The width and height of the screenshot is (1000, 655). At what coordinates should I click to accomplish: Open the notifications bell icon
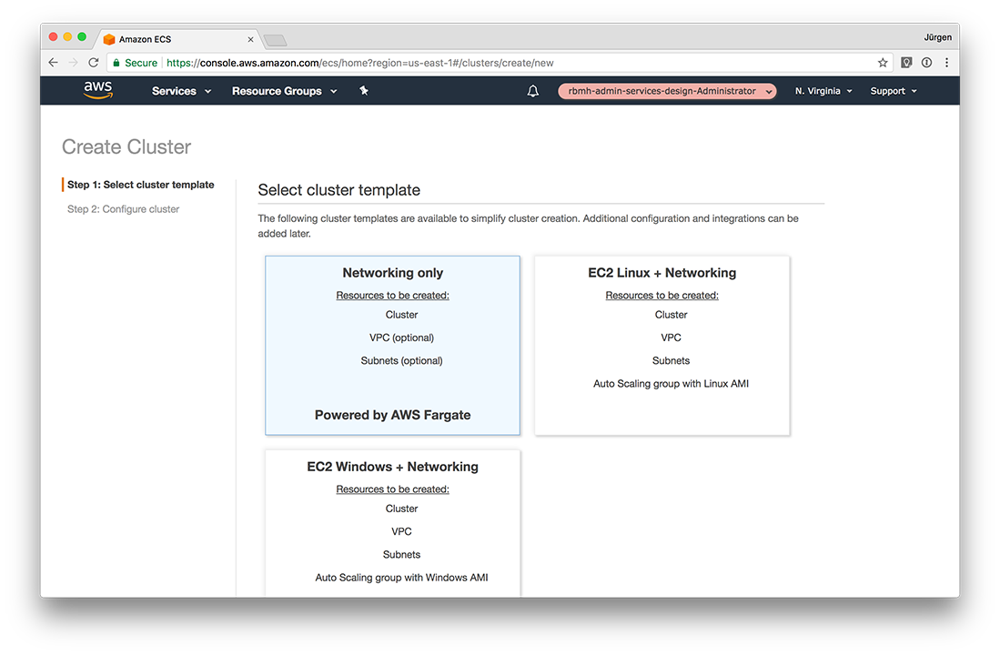click(532, 91)
